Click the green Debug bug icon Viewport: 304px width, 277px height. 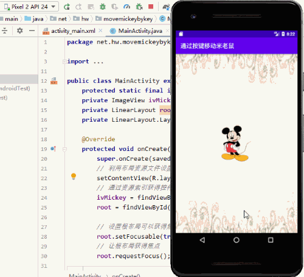click(x=103, y=7)
